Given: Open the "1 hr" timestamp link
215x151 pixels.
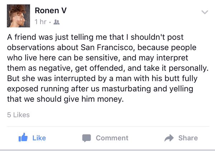Looking at the screenshot, I should [40, 22].
